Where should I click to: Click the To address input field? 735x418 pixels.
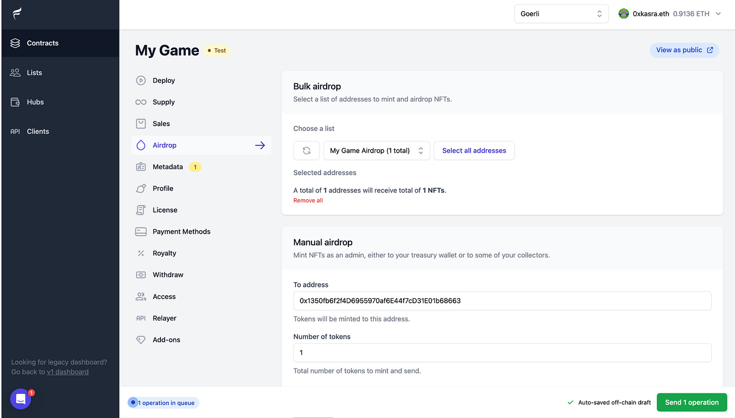click(502, 301)
